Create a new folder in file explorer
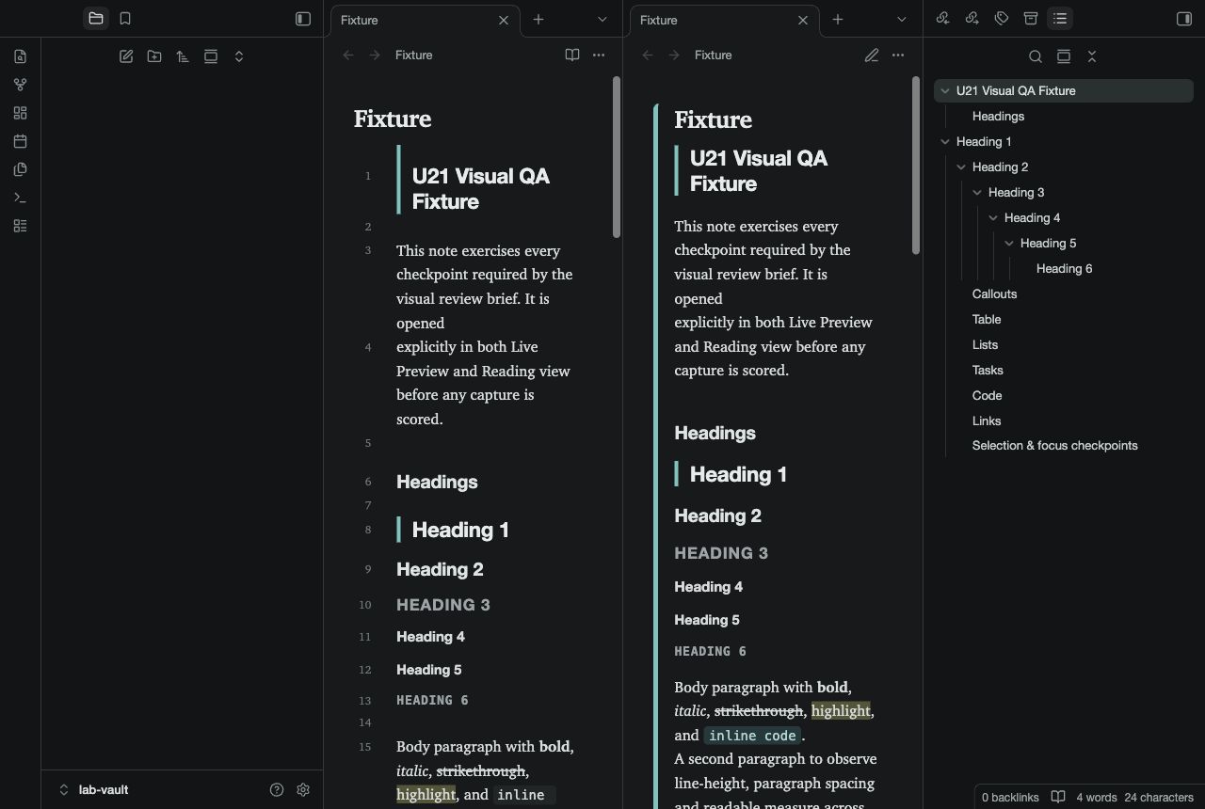 154,56
